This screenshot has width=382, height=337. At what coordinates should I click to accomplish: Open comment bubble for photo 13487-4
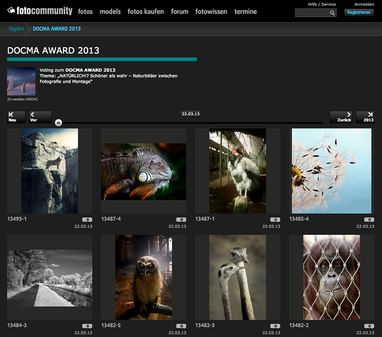click(x=181, y=220)
